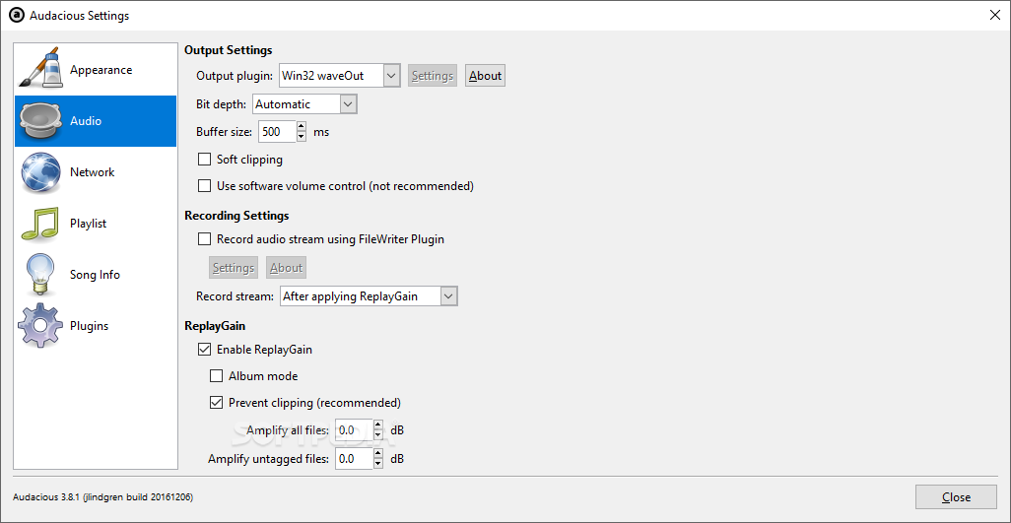Uncheck Enable ReplayGain
Screen dimensions: 1011x523
click(204, 349)
